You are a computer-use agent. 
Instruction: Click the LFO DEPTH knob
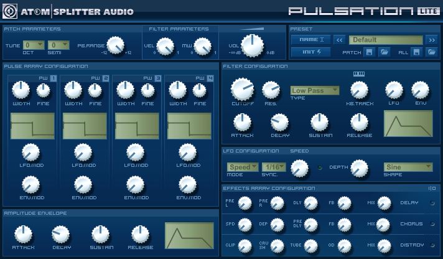360,169
